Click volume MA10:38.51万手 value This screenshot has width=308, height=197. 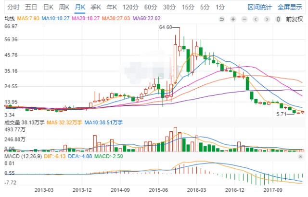[103, 123]
